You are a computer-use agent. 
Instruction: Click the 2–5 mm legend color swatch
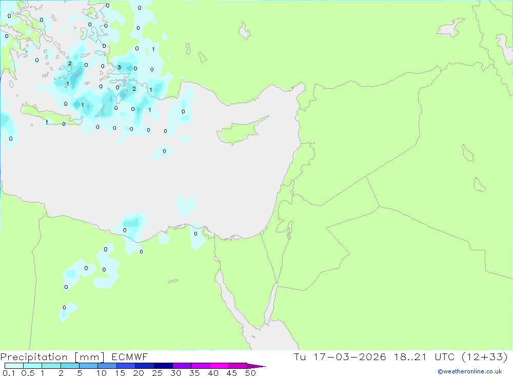pyautogui.click(x=70, y=366)
